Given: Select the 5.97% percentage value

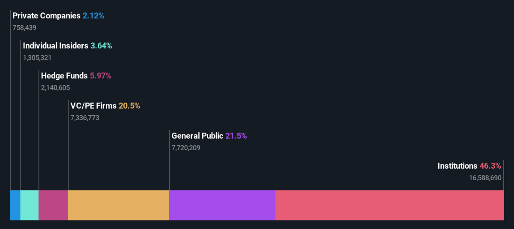Looking at the screenshot, I should click(x=101, y=76).
